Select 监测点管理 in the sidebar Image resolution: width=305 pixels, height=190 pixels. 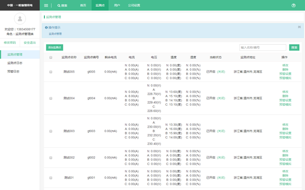coord(20,55)
